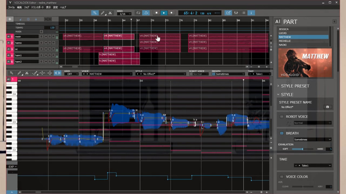The height and width of the screenshot is (194, 346).
Task: Click the note timing adjust tool
Action: coord(50,73)
